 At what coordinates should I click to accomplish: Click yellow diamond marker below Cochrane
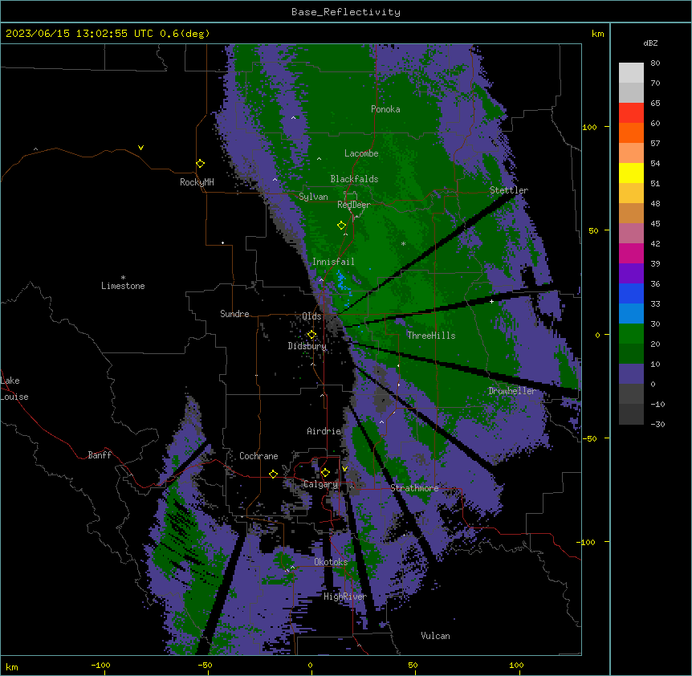273,474
